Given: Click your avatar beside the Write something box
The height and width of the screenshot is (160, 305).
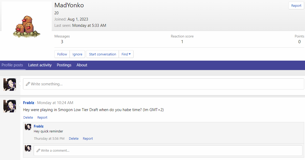Looking at the screenshot, I should (10, 85).
